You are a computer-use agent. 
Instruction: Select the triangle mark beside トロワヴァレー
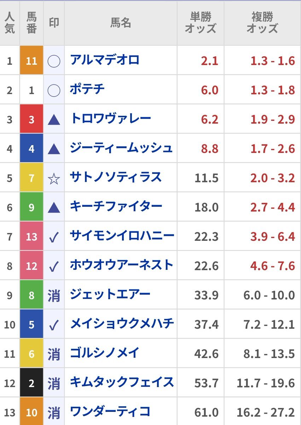(x=54, y=120)
